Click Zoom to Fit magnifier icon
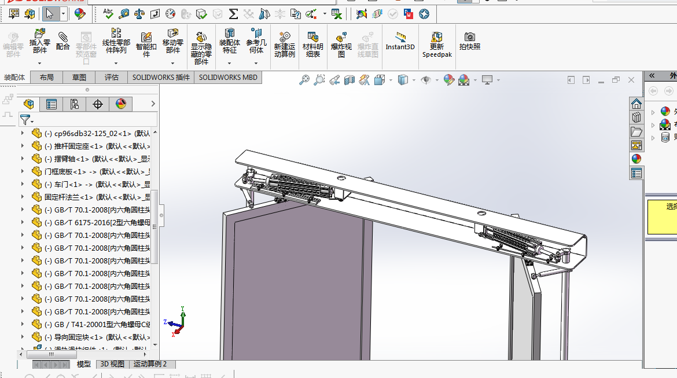The height and width of the screenshot is (378, 677). [304, 80]
